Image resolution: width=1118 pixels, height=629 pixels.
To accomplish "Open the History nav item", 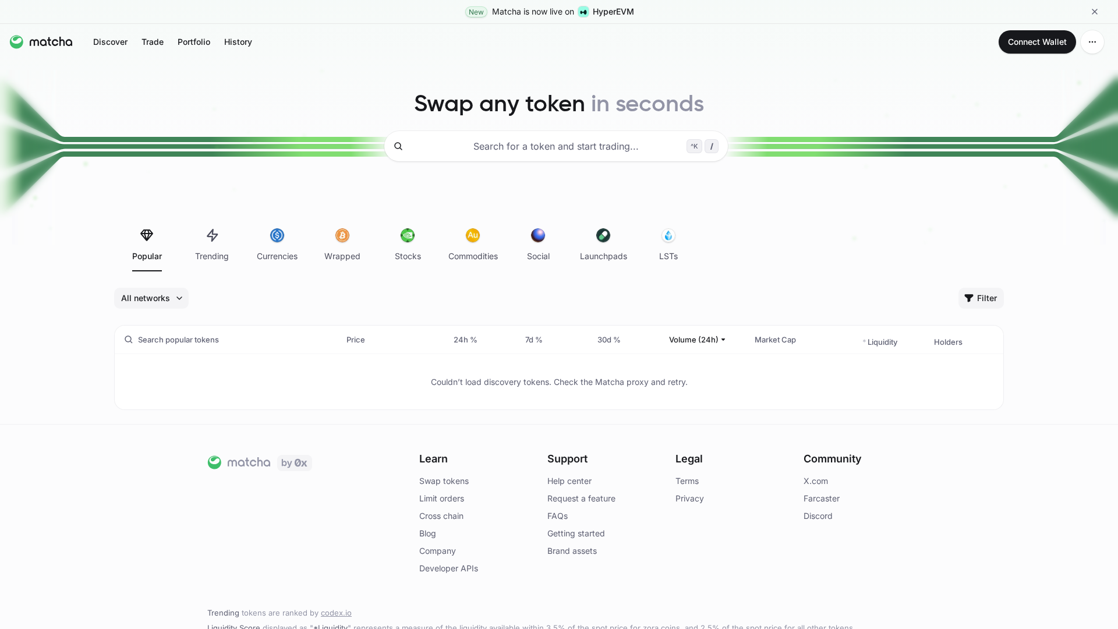I will pyautogui.click(x=238, y=42).
